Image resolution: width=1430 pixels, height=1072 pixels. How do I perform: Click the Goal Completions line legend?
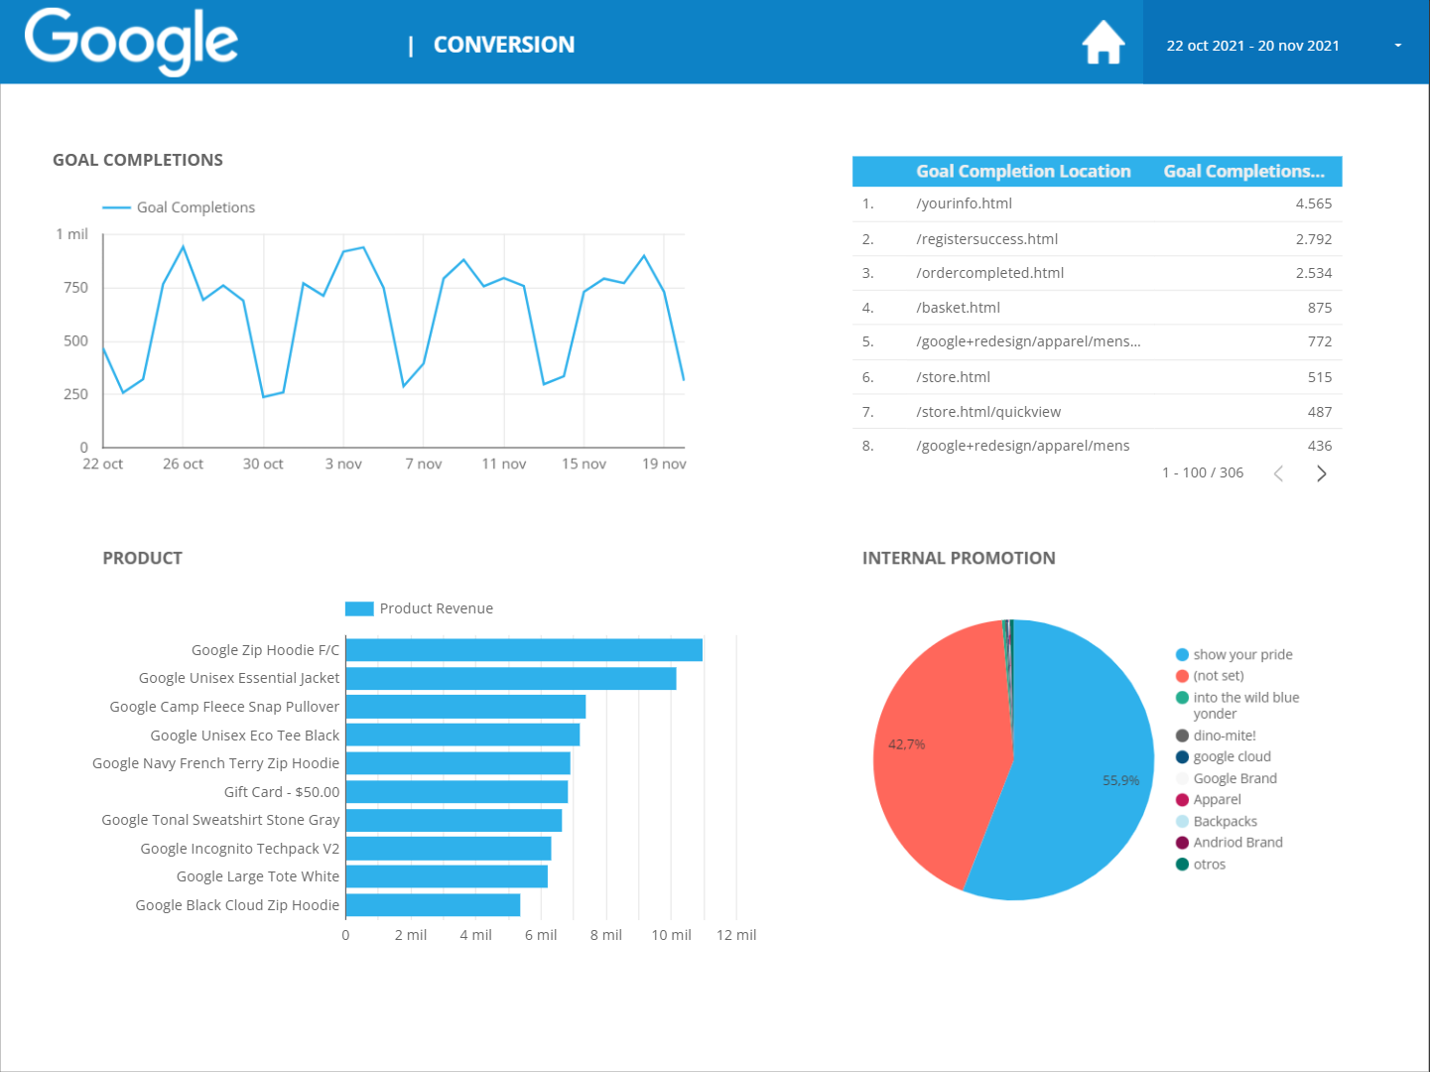click(179, 207)
